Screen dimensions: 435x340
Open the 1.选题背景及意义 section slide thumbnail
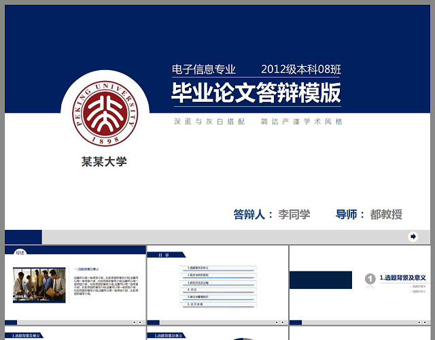360,285
